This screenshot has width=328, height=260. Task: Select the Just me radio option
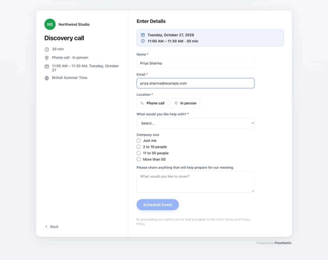(139, 141)
